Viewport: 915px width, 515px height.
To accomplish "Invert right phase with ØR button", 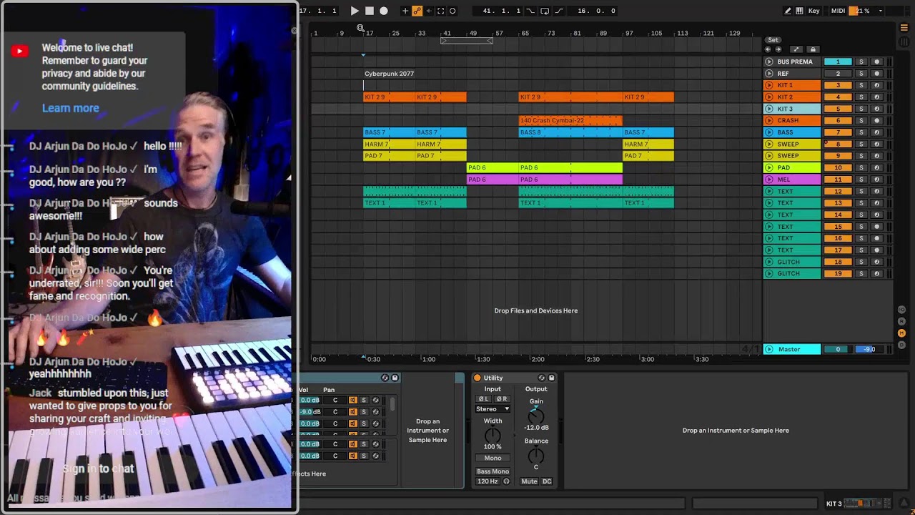I will 502,399.
